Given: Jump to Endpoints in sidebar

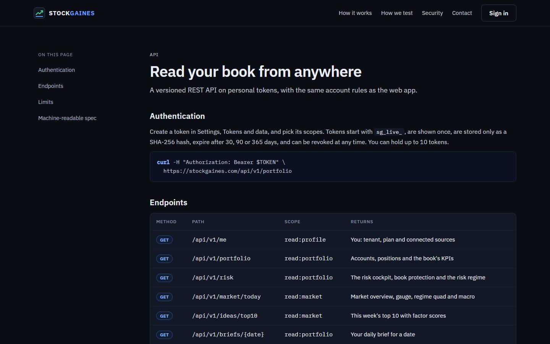Looking at the screenshot, I should [x=51, y=86].
